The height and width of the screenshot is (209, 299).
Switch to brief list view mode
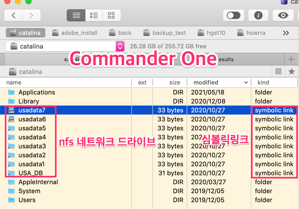94,15
